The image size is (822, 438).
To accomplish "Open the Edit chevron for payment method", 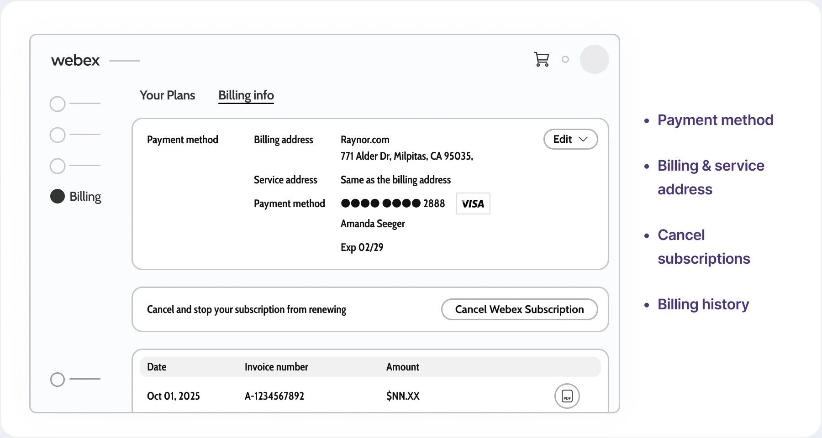I will coord(584,140).
